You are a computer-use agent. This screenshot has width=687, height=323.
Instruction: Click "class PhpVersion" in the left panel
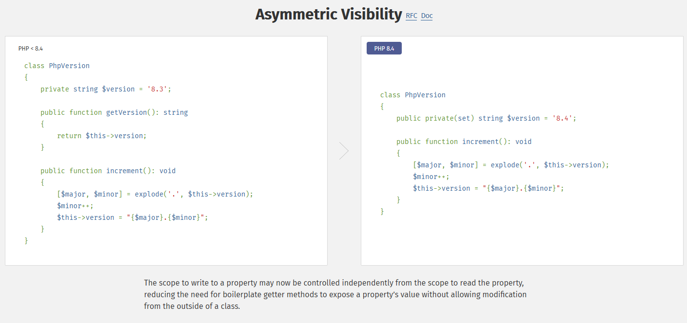(x=57, y=66)
